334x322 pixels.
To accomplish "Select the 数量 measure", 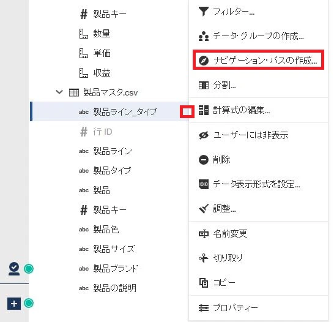I will pyautogui.click(x=102, y=34).
